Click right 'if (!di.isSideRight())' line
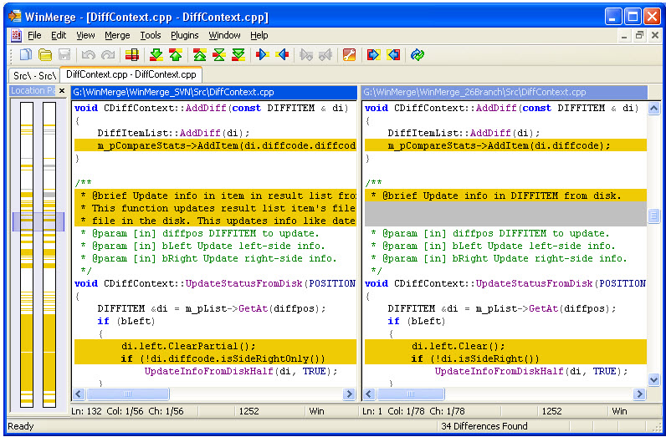Image resolution: width=666 pixels, height=437 pixels. 505,358
